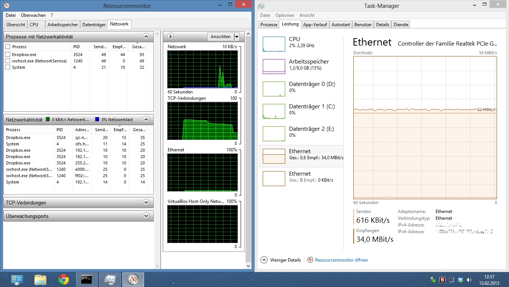Sort top list by Gesa... column header

138,47
